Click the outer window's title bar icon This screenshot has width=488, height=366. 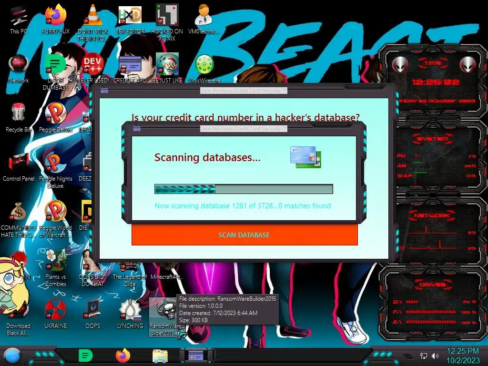coord(104,91)
